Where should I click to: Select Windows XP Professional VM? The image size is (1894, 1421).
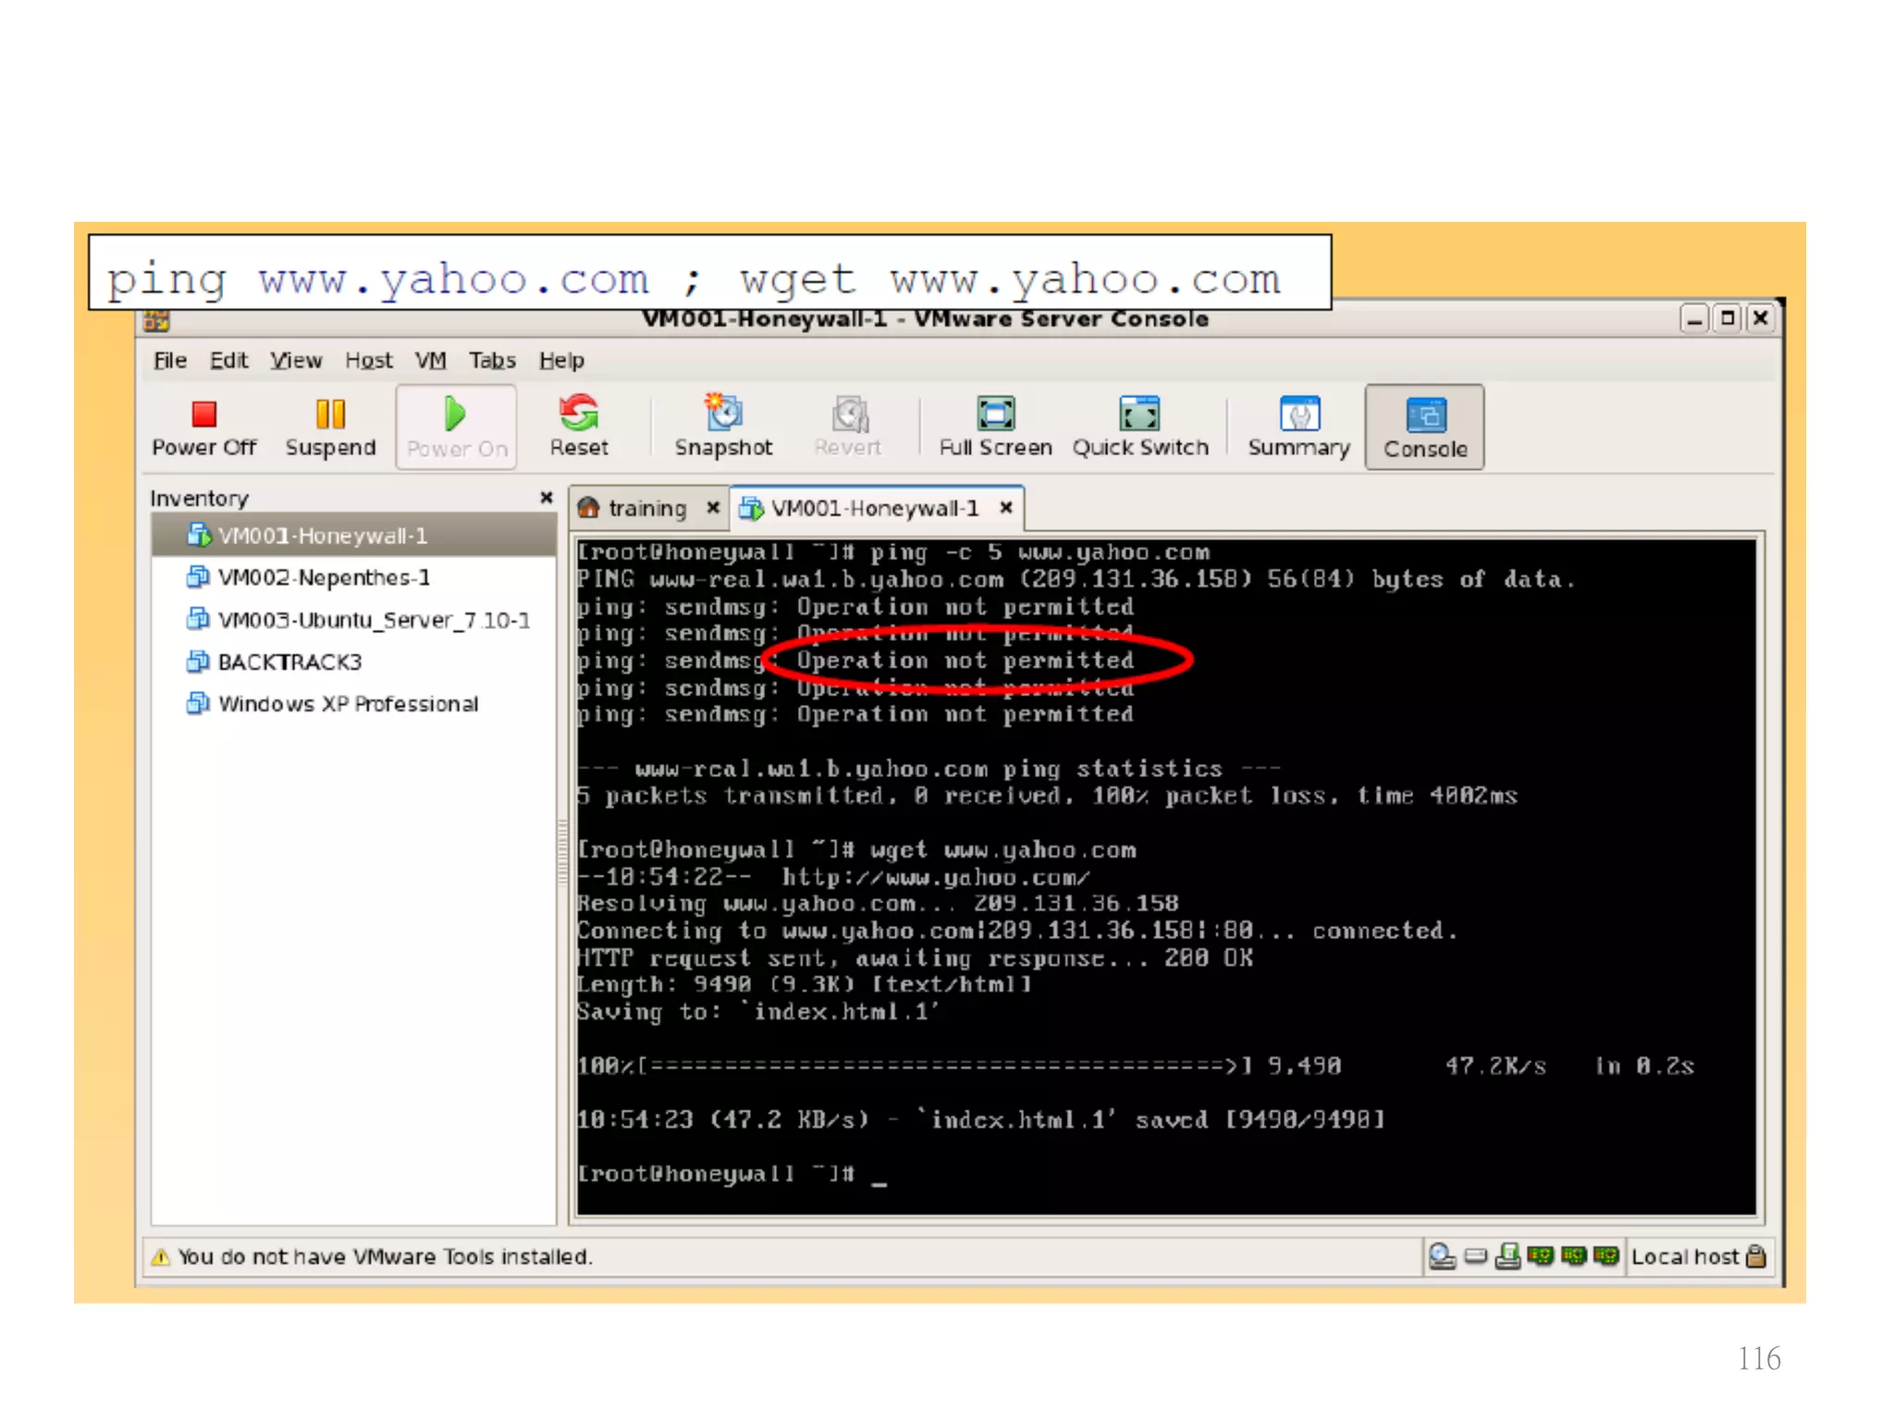tap(348, 703)
